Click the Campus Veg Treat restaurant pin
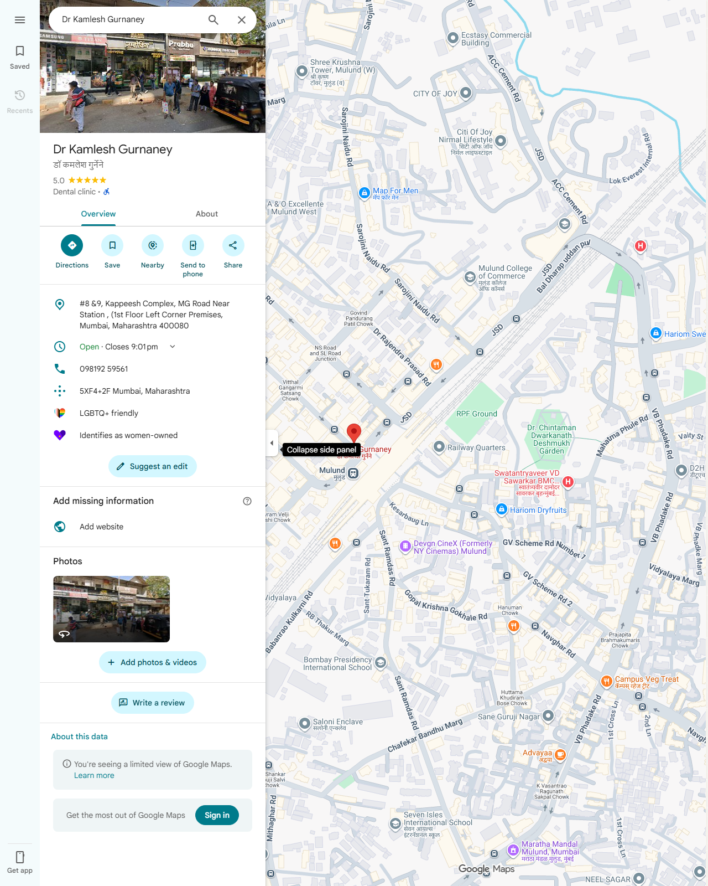The image size is (708, 886). [607, 681]
